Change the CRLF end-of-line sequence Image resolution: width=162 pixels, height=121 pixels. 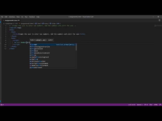[x=151, y=105]
